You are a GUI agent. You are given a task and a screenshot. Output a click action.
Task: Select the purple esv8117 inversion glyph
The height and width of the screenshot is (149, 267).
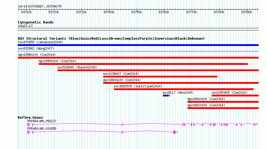(x=166, y=96)
